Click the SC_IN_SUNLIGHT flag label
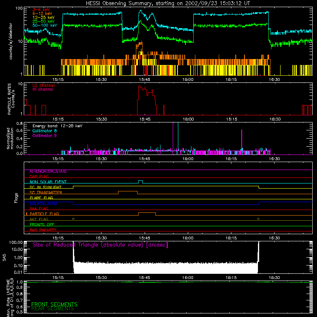The height and width of the screenshot is (317, 317). click(46, 187)
